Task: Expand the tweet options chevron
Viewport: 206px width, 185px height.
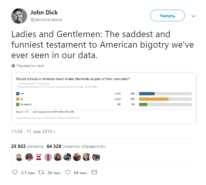Action: tap(193, 16)
